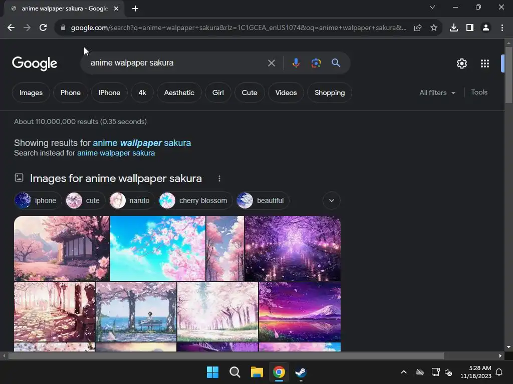Image resolution: width=513 pixels, height=384 pixels.
Task: Select the naruto image suggestion chip
Action: 132,200
